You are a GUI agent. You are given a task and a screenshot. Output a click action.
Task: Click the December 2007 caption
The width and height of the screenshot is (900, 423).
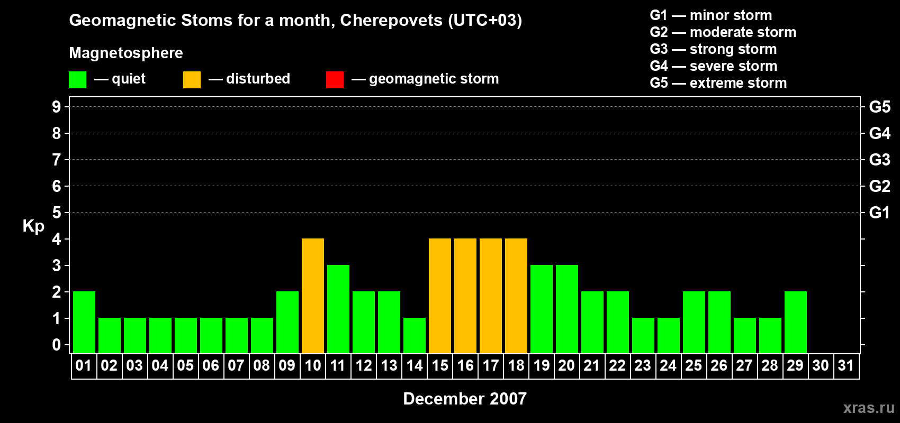465,399
